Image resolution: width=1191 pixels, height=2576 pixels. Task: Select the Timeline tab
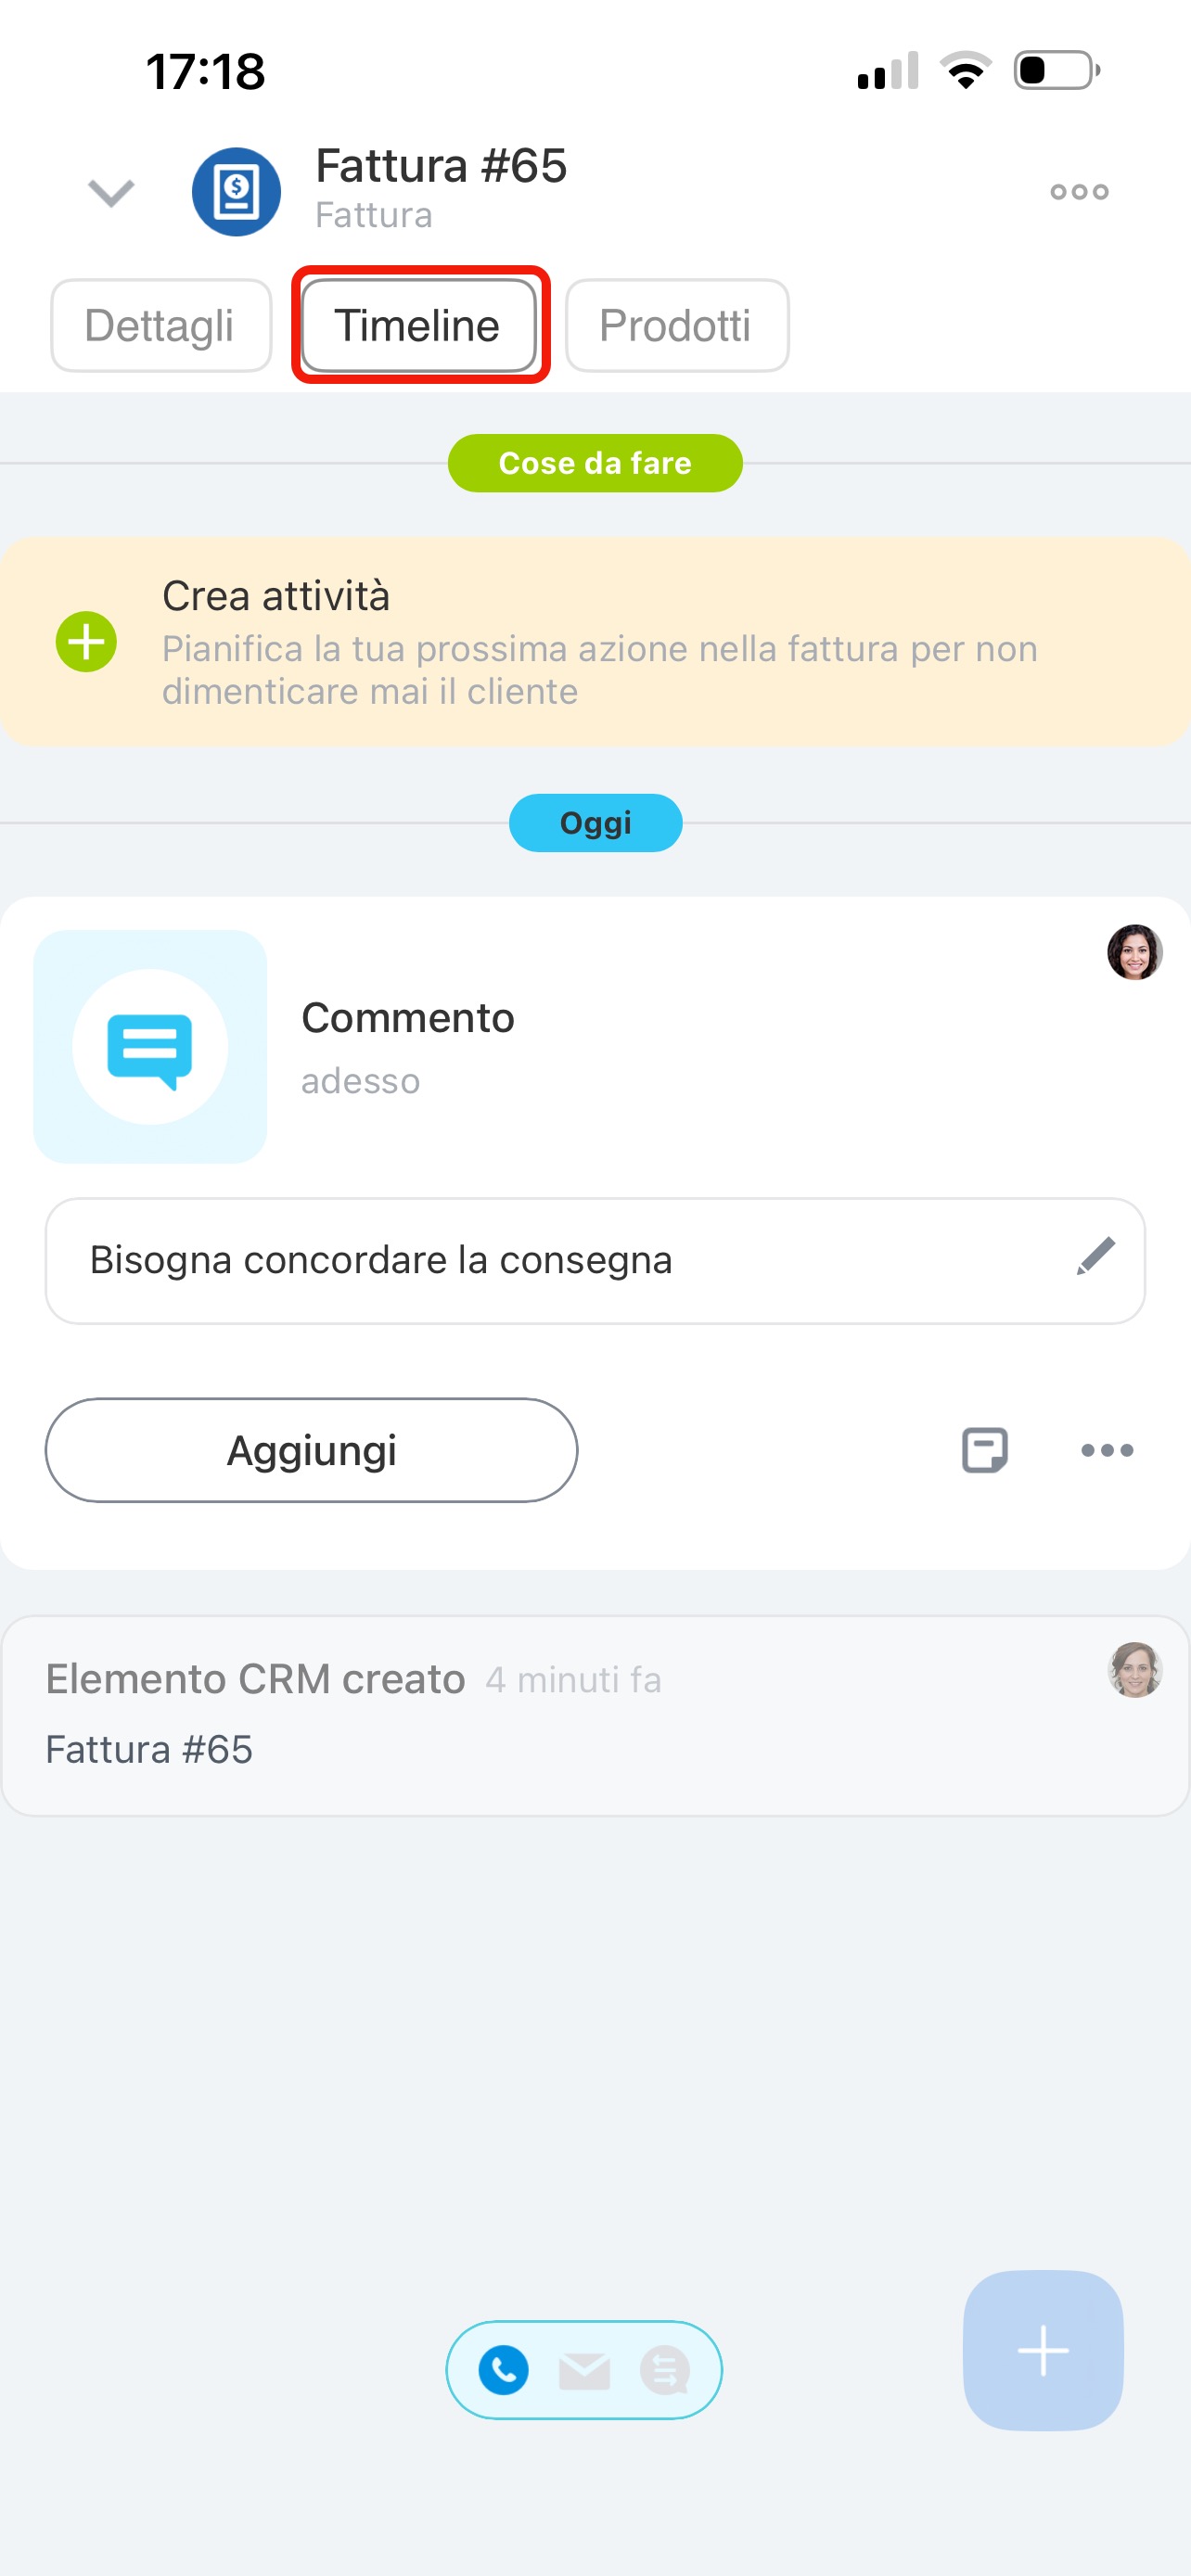point(419,325)
